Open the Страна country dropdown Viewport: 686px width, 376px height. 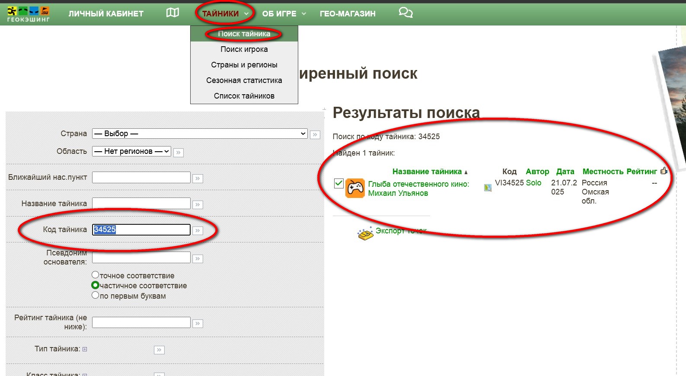[x=200, y=134]
